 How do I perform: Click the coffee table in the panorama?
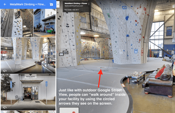tap(136, 77)
